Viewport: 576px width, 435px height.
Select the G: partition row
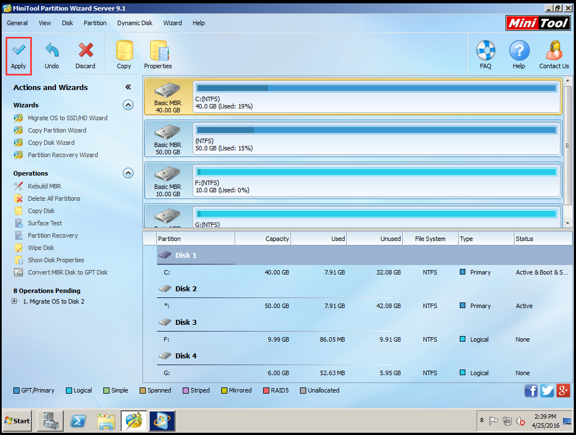(x=364, y=373)
